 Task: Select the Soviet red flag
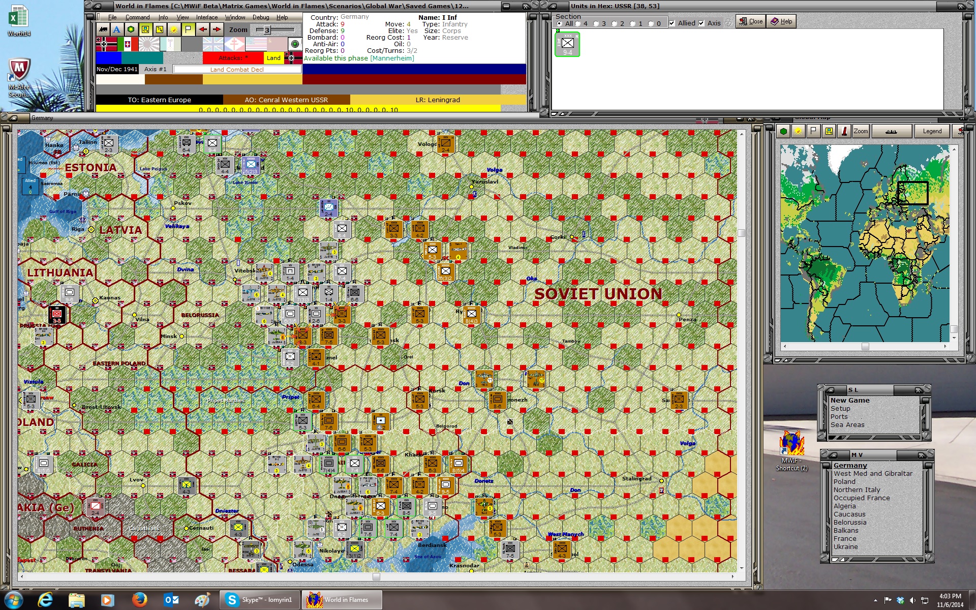click(277, 44)
